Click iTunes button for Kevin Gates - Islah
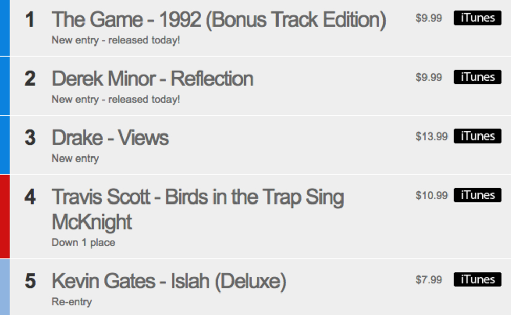The height and width of the screenshot is (315, 512). point(477,280)
